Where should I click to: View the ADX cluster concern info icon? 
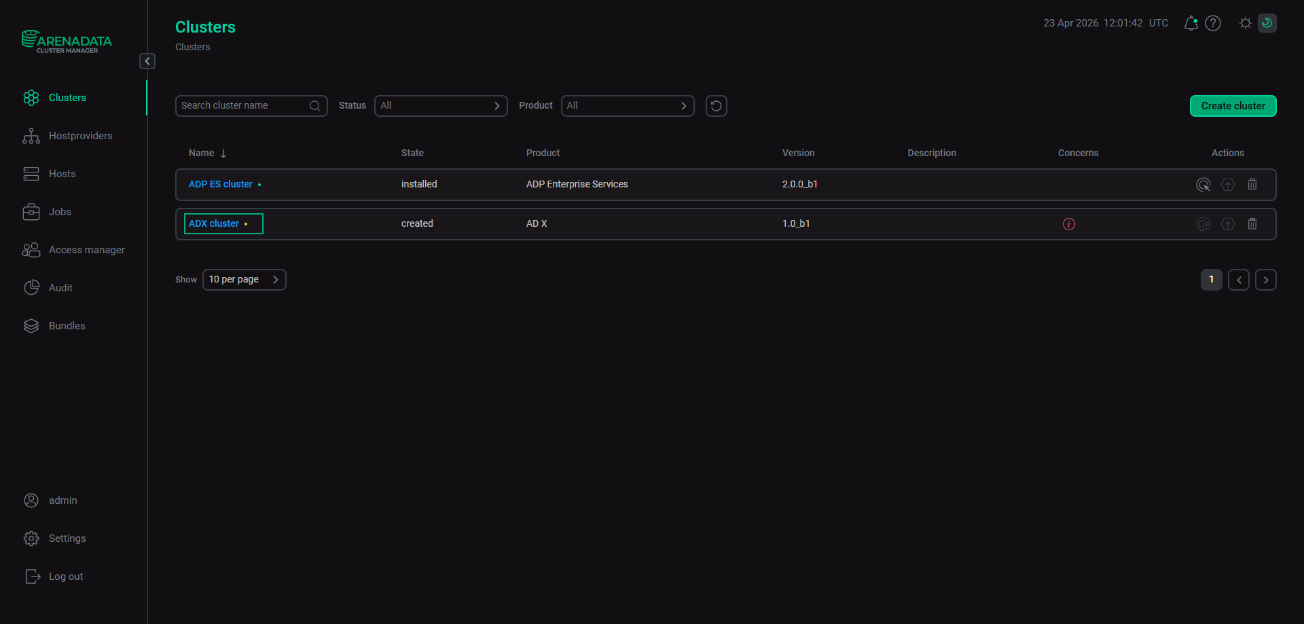pyautogui.click(x=1068, y=224)
